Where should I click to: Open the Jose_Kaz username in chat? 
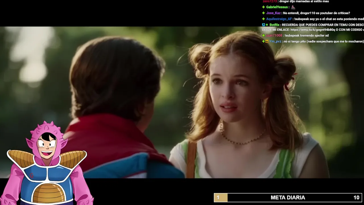pyautogui.click(x=273, y=13)
